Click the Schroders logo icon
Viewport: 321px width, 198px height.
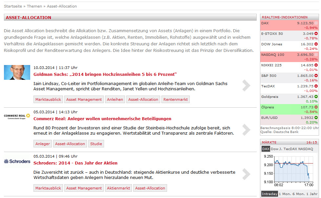click(x=17, y=161)
